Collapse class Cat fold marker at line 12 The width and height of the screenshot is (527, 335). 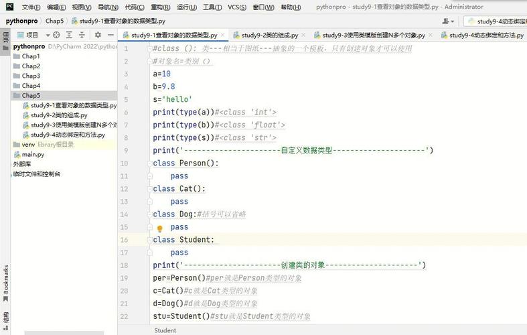pyautogui.click(x=149, y=189)
